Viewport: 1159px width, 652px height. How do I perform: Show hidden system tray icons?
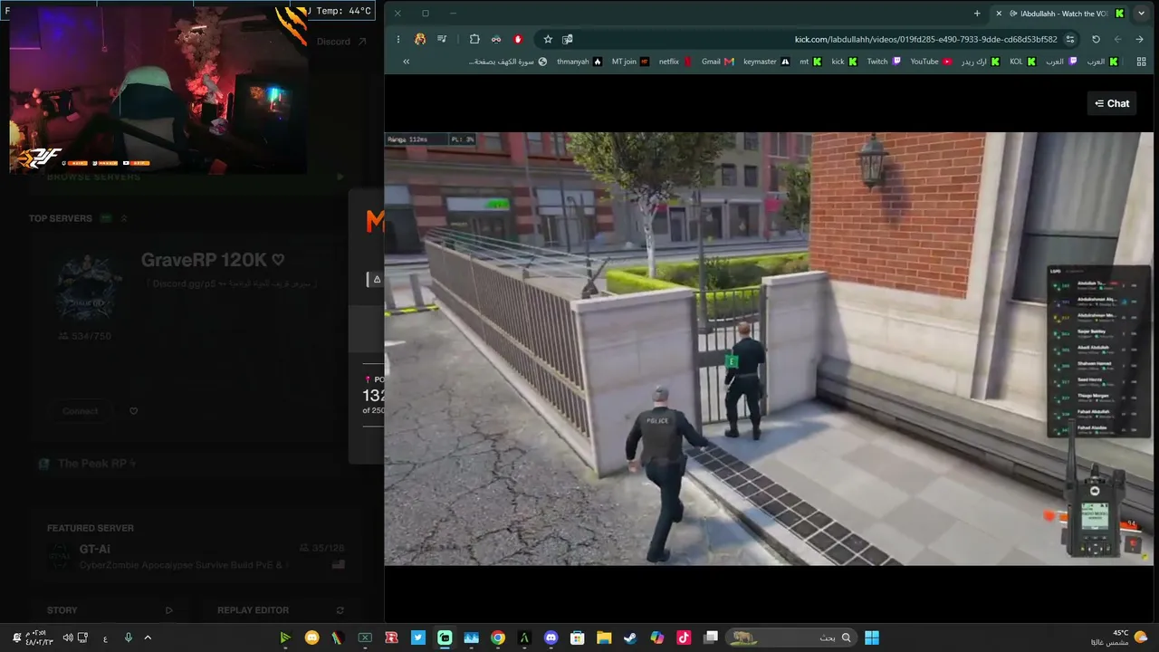pos(148,638)
